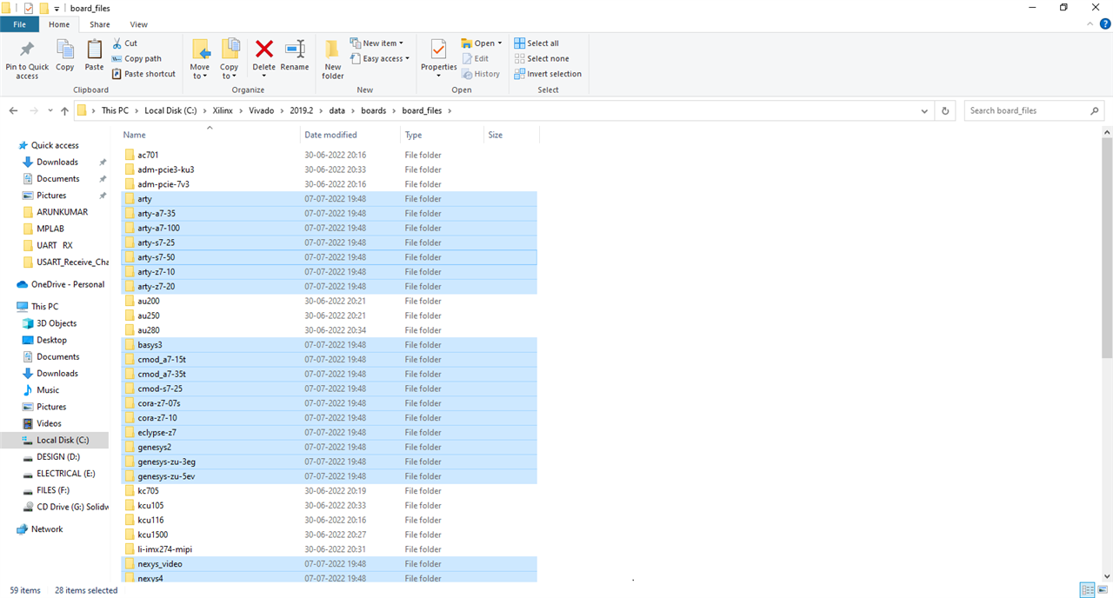Image resolution: width=1113 pixels, height=598 pixels.
Task: Open the address bar history dropdown
Action: pyautogui.click(x=925, y=110)
